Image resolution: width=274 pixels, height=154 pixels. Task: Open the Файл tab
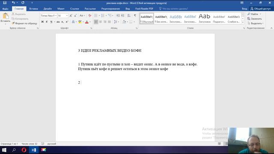click(x=6, y=9)
